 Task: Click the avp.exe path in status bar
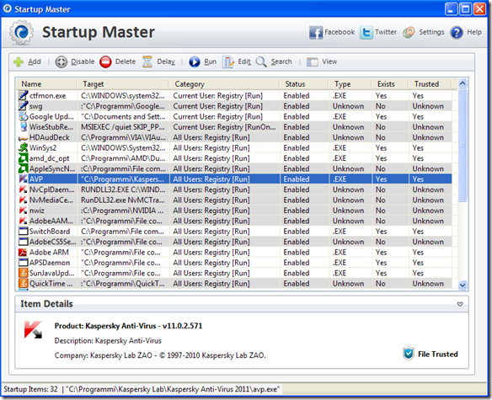pyautogui.click(x=173, y=389)
